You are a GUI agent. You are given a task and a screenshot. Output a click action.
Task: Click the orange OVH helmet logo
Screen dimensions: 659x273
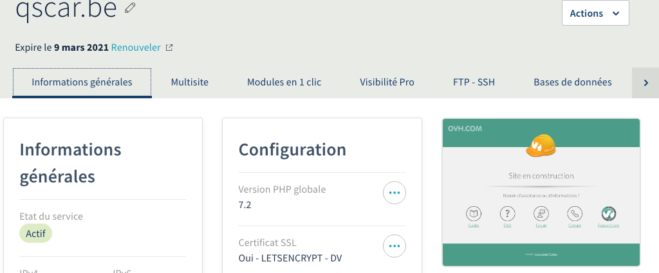[x=541, y=146]
